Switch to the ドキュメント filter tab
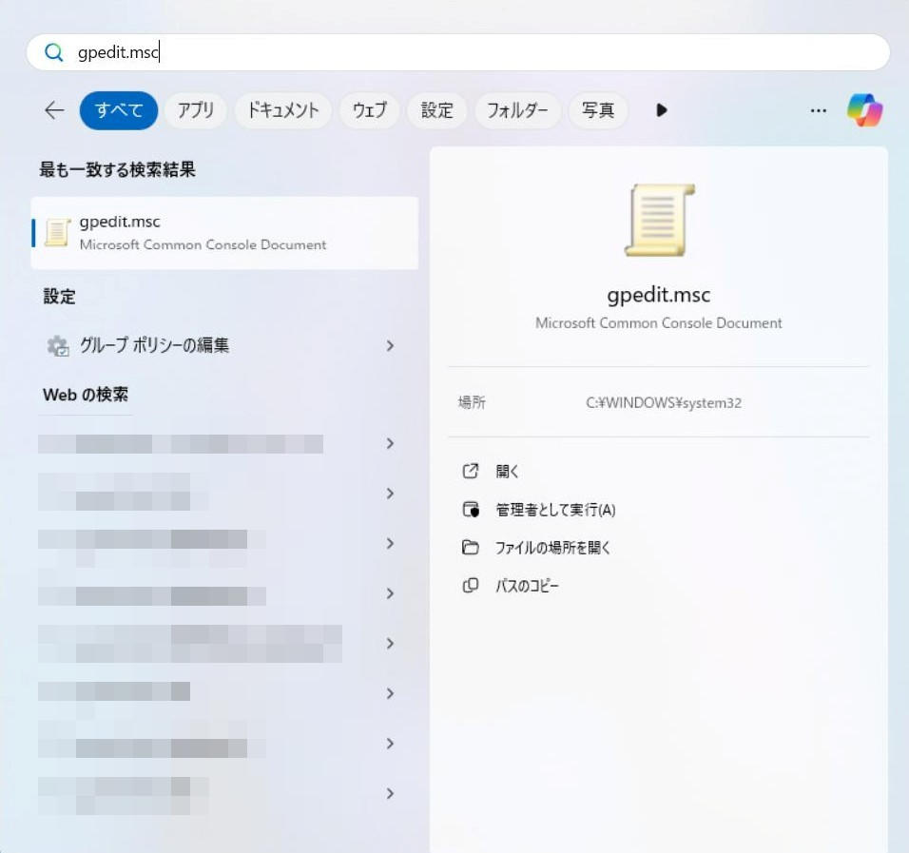Viewport: 909px width, 853px height. (x=283, y=110)
